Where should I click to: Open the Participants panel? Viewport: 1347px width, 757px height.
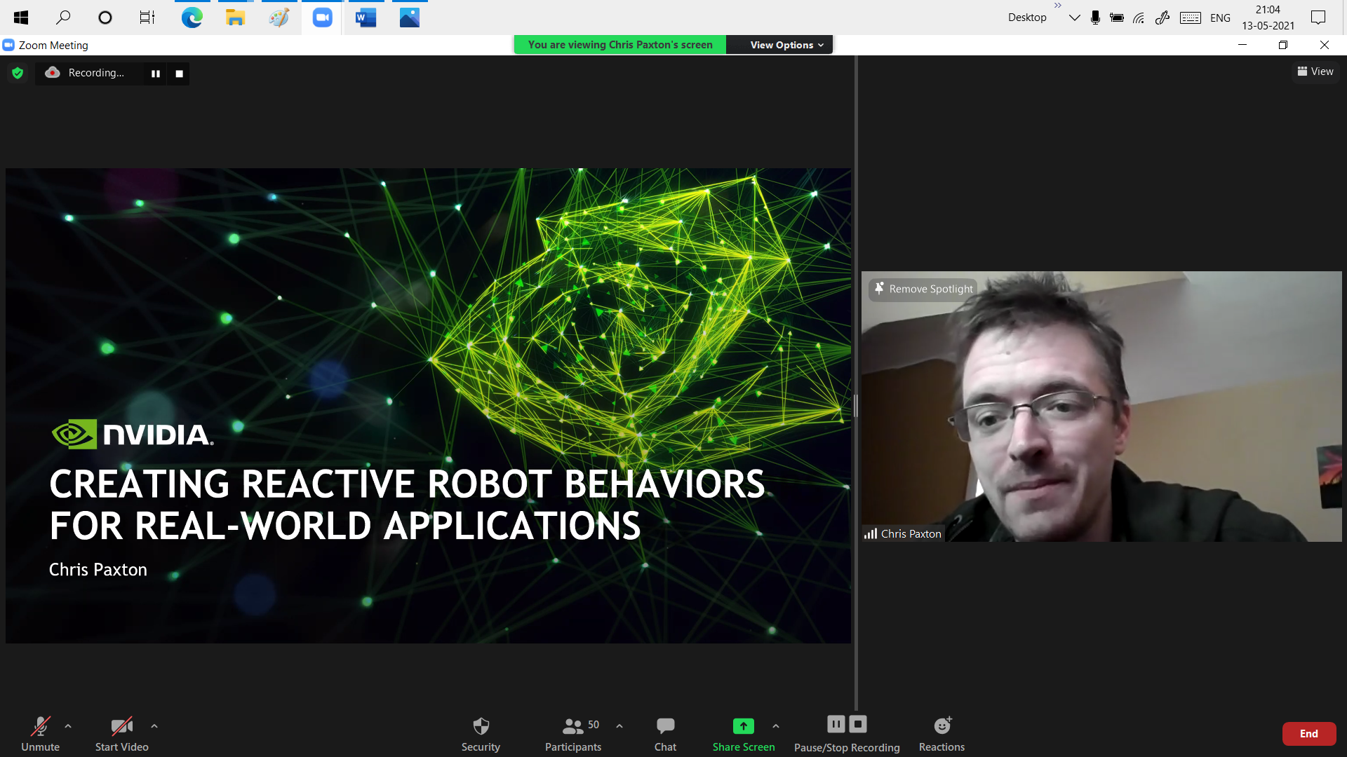(573, 733)
